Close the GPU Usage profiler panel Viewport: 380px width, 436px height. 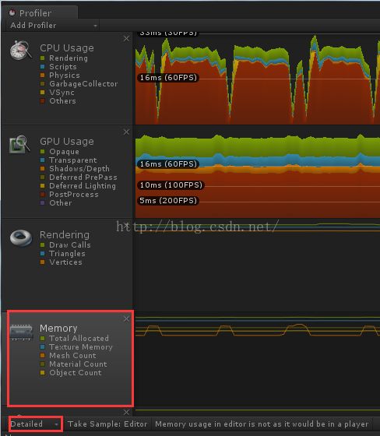click(126, 132)
